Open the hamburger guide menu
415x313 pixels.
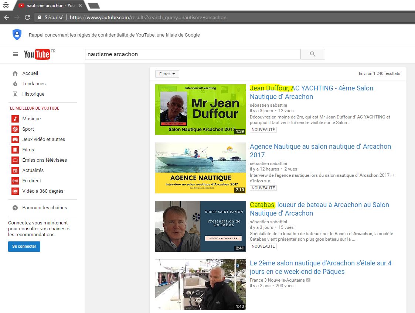pyautogui.click(x=16, y=54)
